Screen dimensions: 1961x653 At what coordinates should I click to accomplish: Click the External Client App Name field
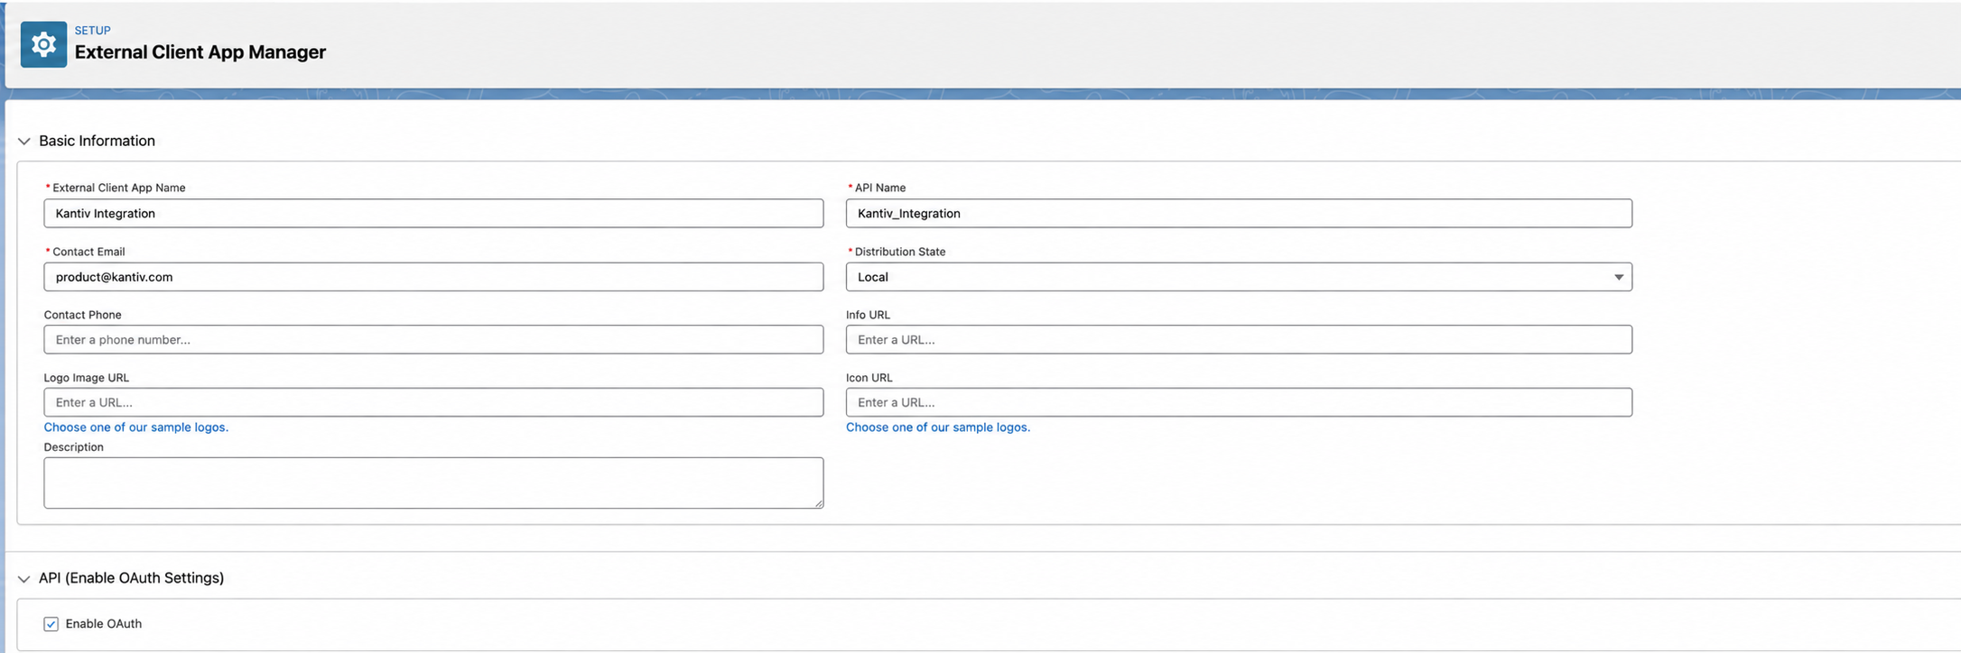coord(433,213)
